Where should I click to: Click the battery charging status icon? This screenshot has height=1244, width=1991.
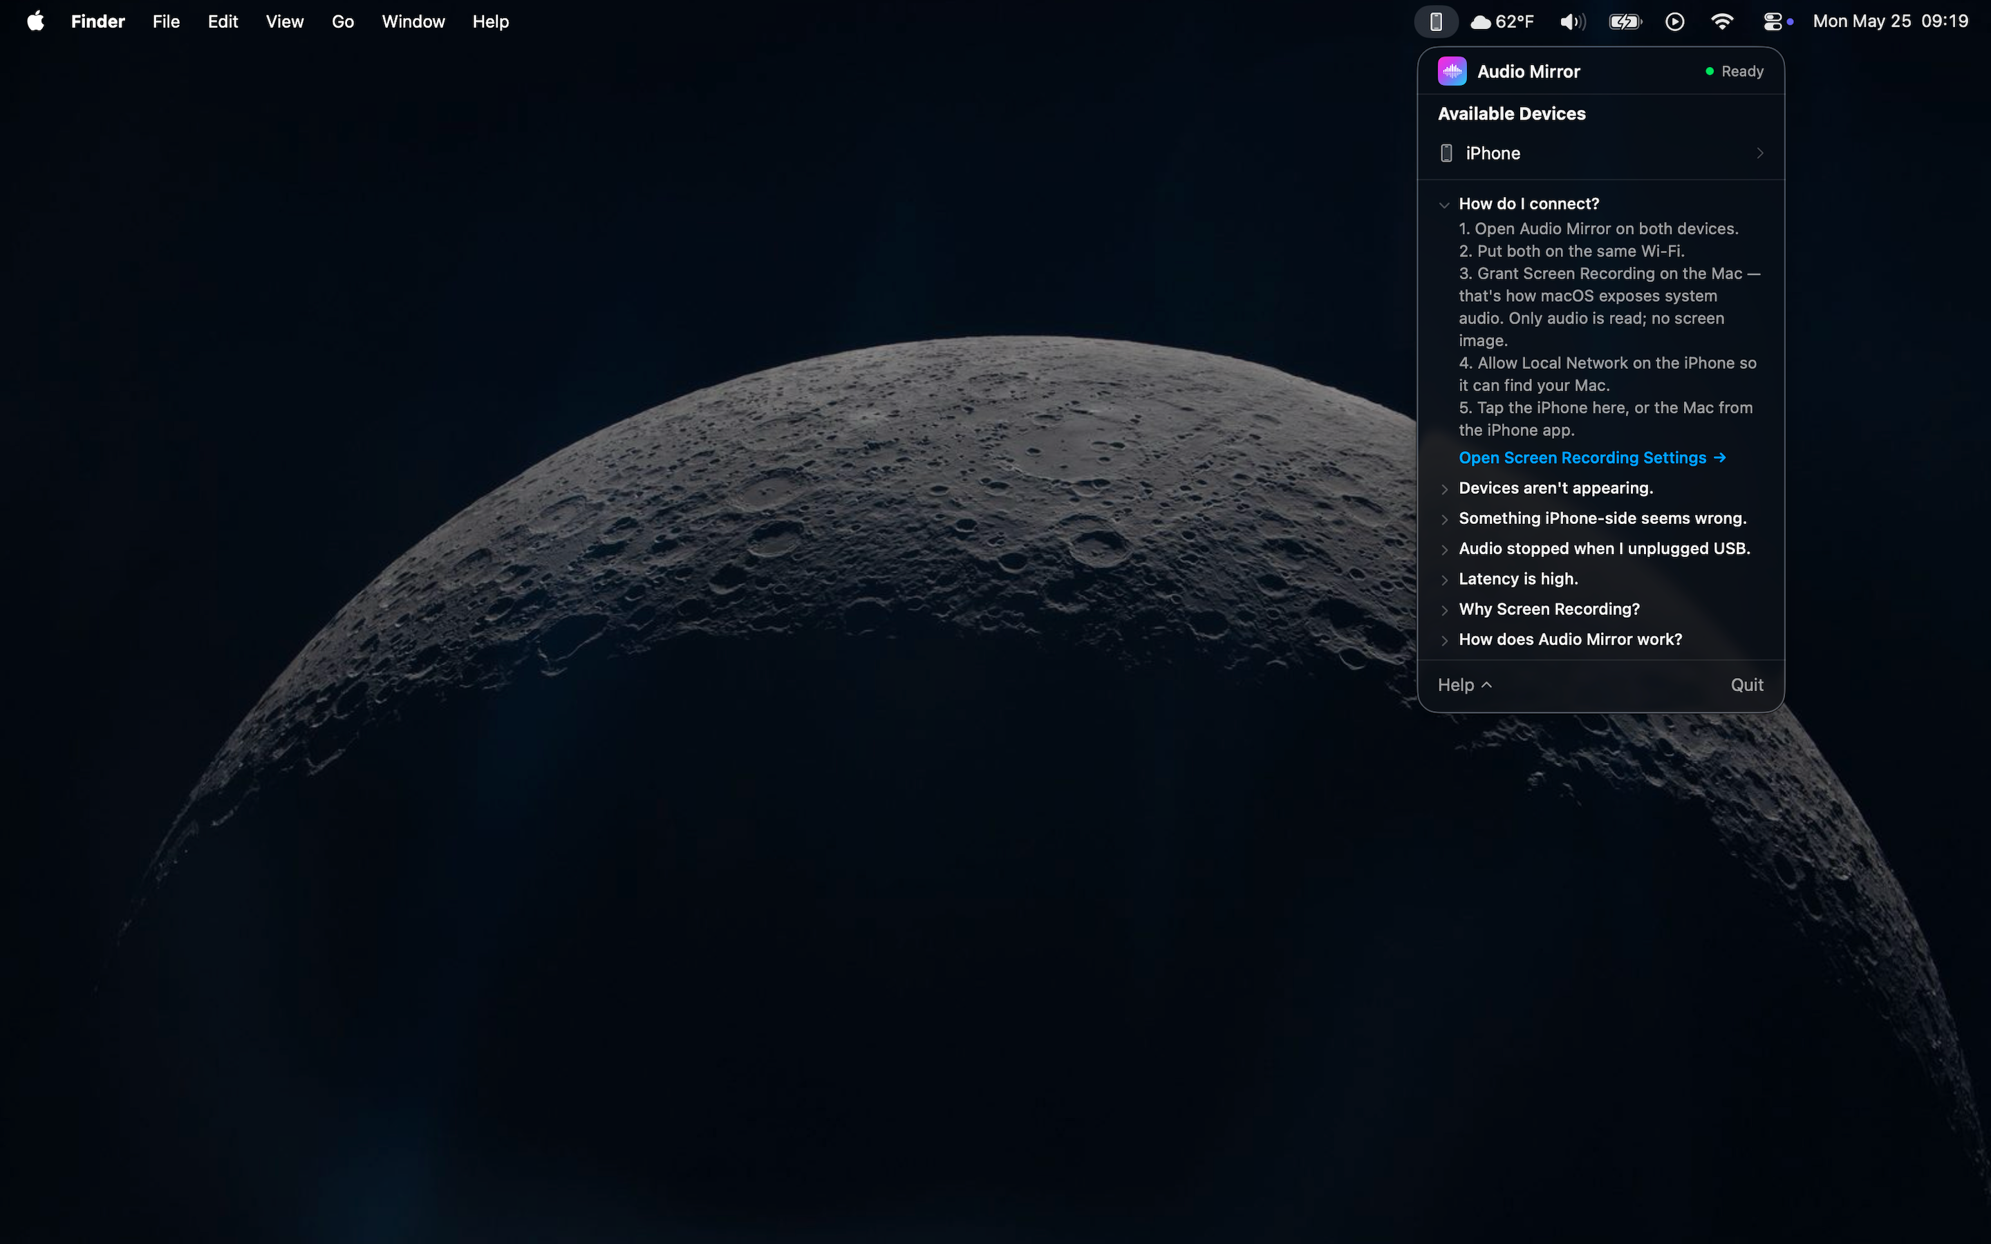(x=1625, y=21)
